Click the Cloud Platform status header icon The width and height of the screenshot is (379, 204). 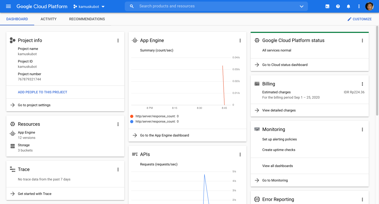(x=257, y=40)
